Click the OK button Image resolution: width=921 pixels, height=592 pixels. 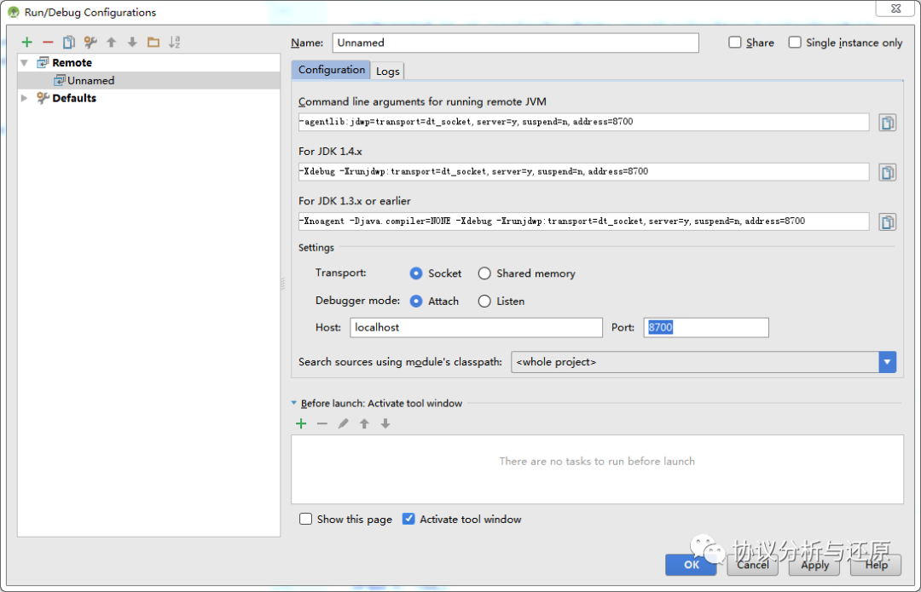tap(691, 565)
